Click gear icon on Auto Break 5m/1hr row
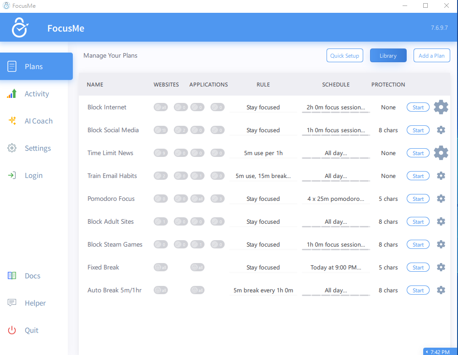This screenshot has height=355, width=458. click(x=441, y=290)
